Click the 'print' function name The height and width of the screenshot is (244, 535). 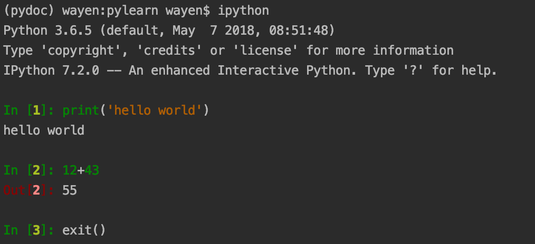pyautogui.click(x=81, y=111)
